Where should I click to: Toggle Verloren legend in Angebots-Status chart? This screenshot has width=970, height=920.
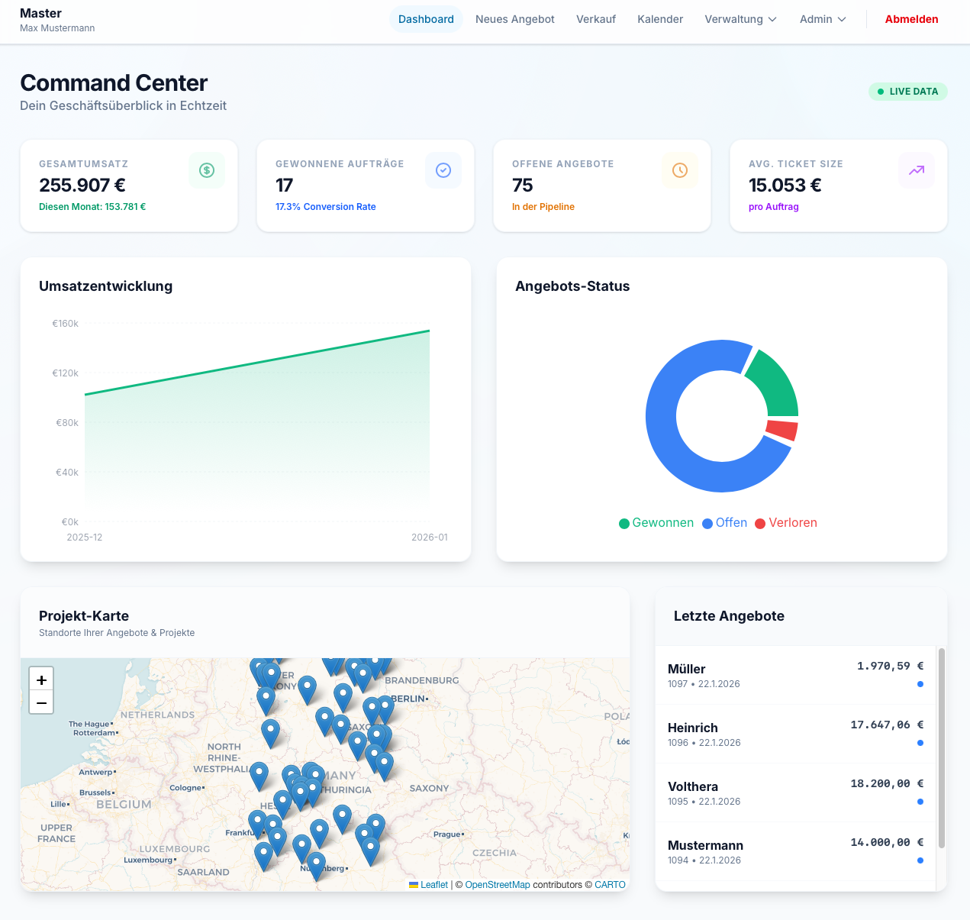(x=785, y=523)
